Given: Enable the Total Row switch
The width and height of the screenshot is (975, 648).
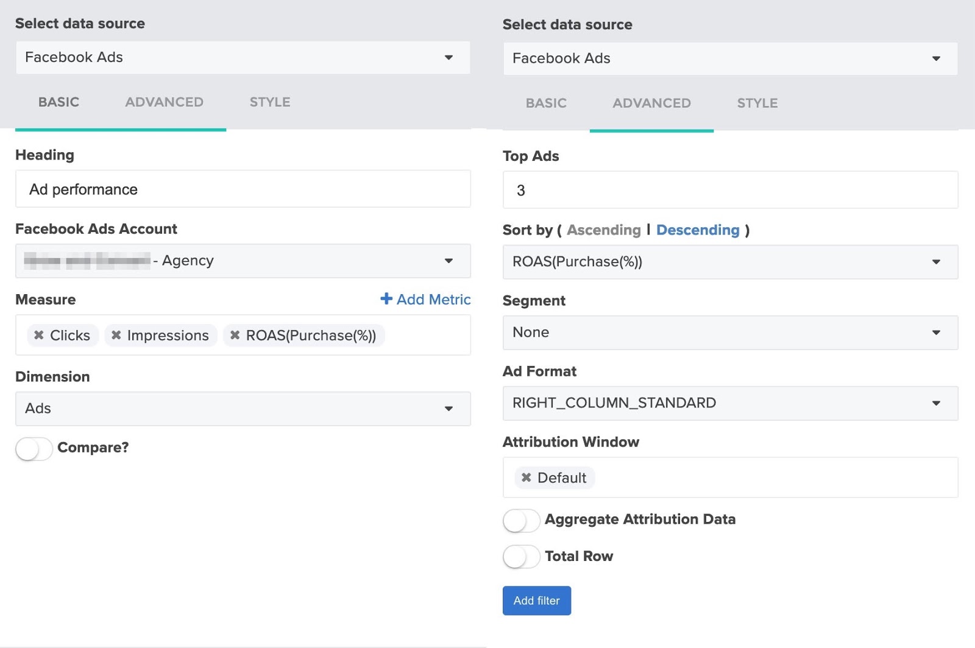Looking at the screenshot, I should [521, 557].
